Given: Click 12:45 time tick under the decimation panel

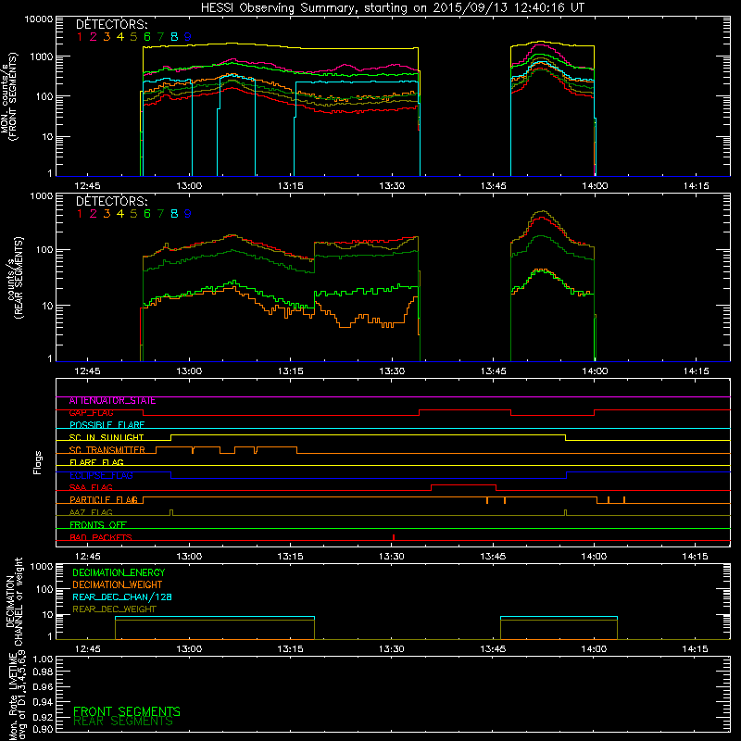Looking at the screenshot, I should pos(87,649).
